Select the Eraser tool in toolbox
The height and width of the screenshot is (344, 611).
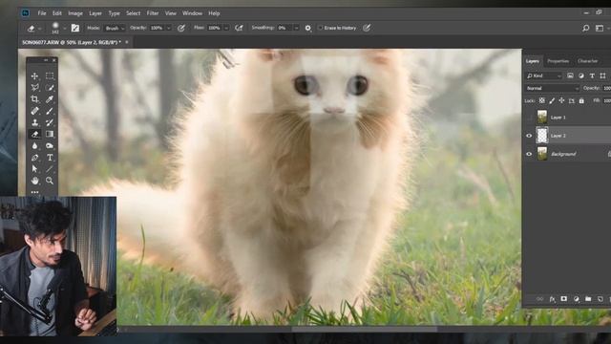[34, 134]
